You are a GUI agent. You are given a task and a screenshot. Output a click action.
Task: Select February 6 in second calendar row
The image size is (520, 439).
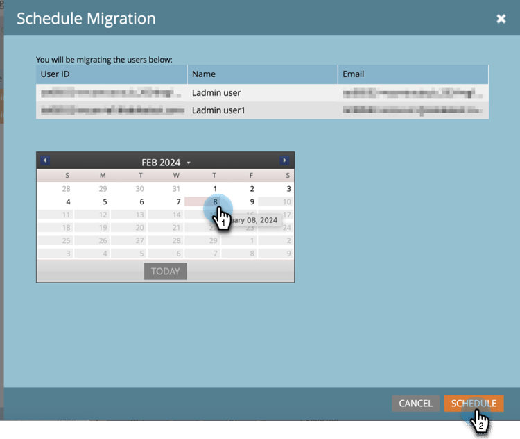[x=129, y=201]
